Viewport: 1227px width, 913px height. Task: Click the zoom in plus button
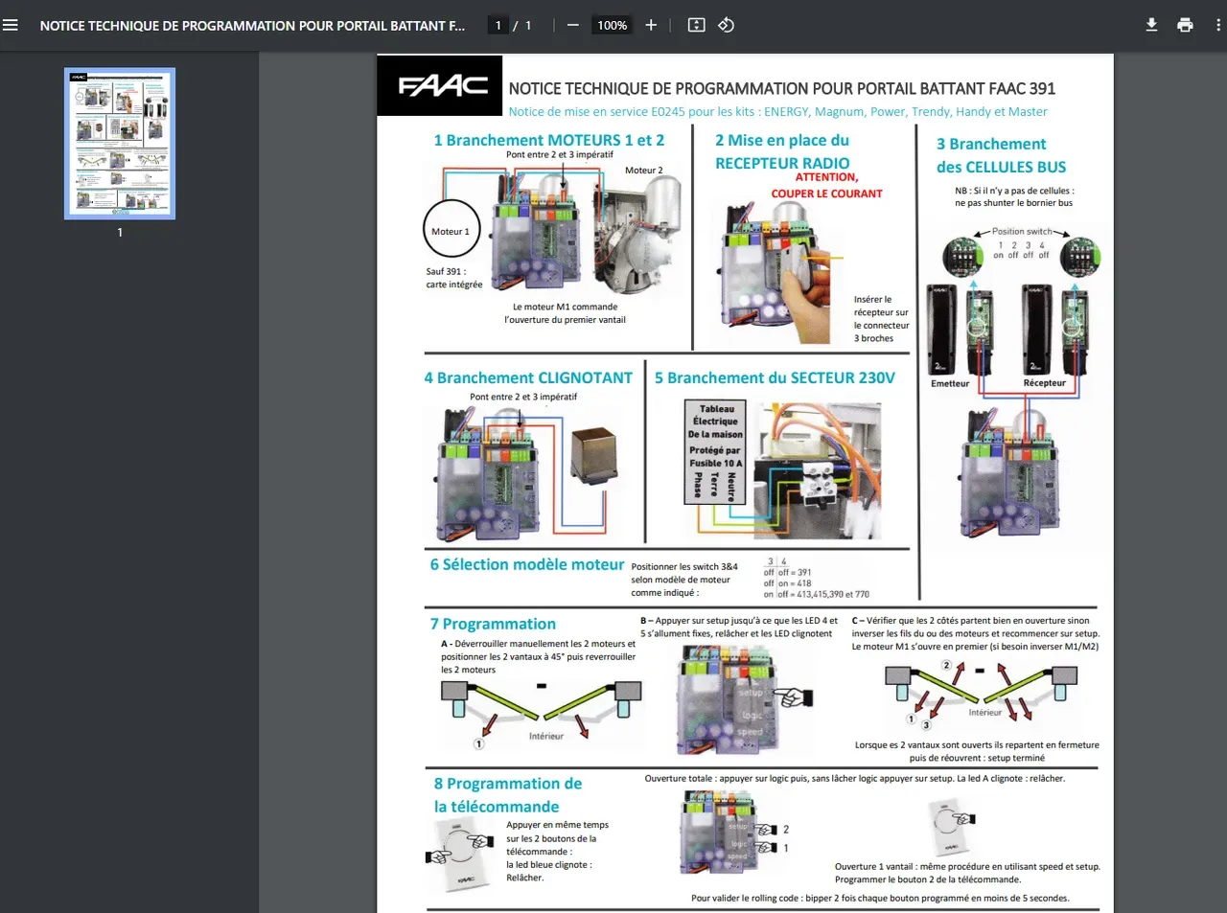click(x=651, y=25)
